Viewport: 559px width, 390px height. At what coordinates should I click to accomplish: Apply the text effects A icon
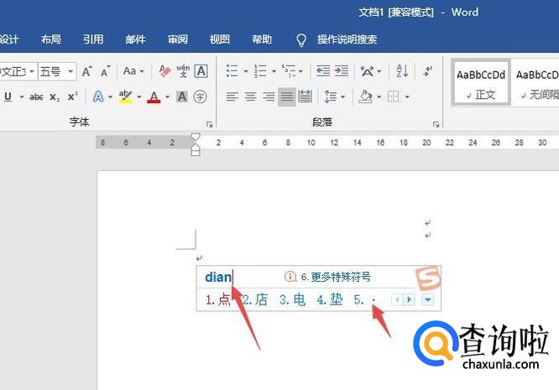[97, 97]
